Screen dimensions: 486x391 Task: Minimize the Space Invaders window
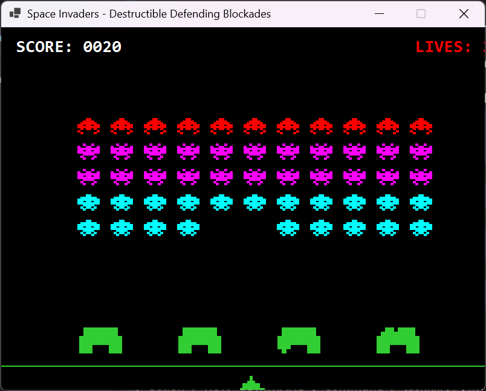click(x=380, y=14)
